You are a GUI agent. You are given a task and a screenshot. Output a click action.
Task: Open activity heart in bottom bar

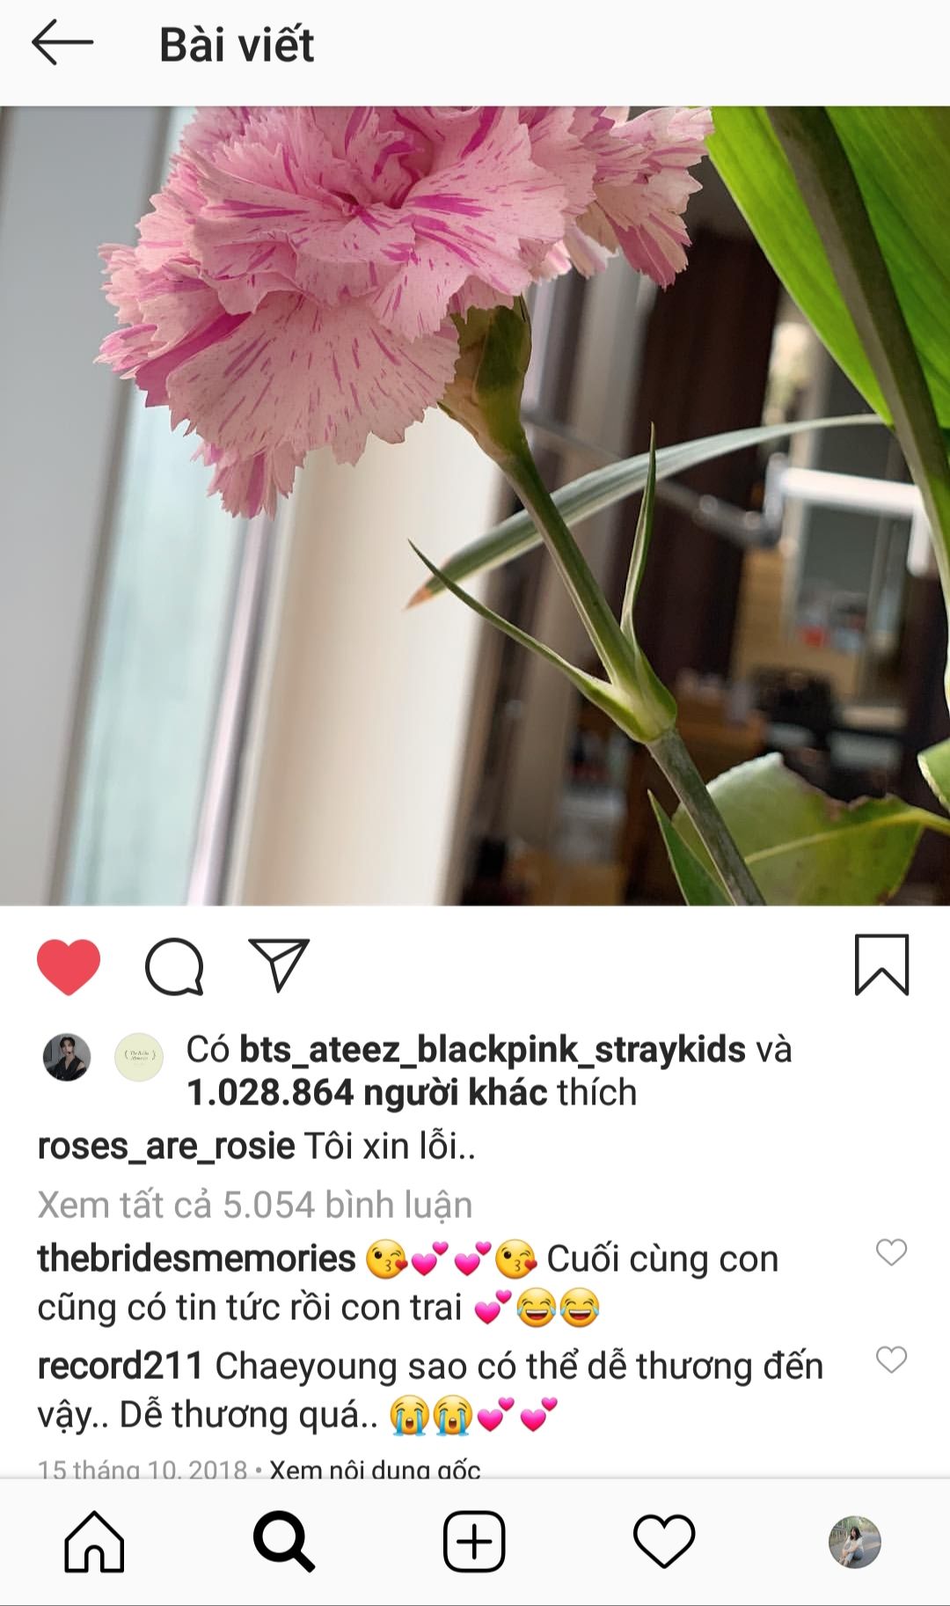pos(664,1542)
